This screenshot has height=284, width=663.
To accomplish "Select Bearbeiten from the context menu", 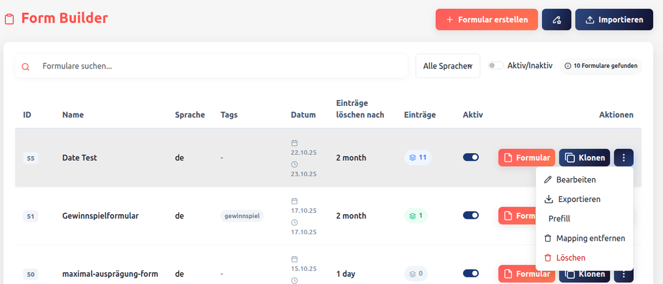I will click(x=585, y=180).
